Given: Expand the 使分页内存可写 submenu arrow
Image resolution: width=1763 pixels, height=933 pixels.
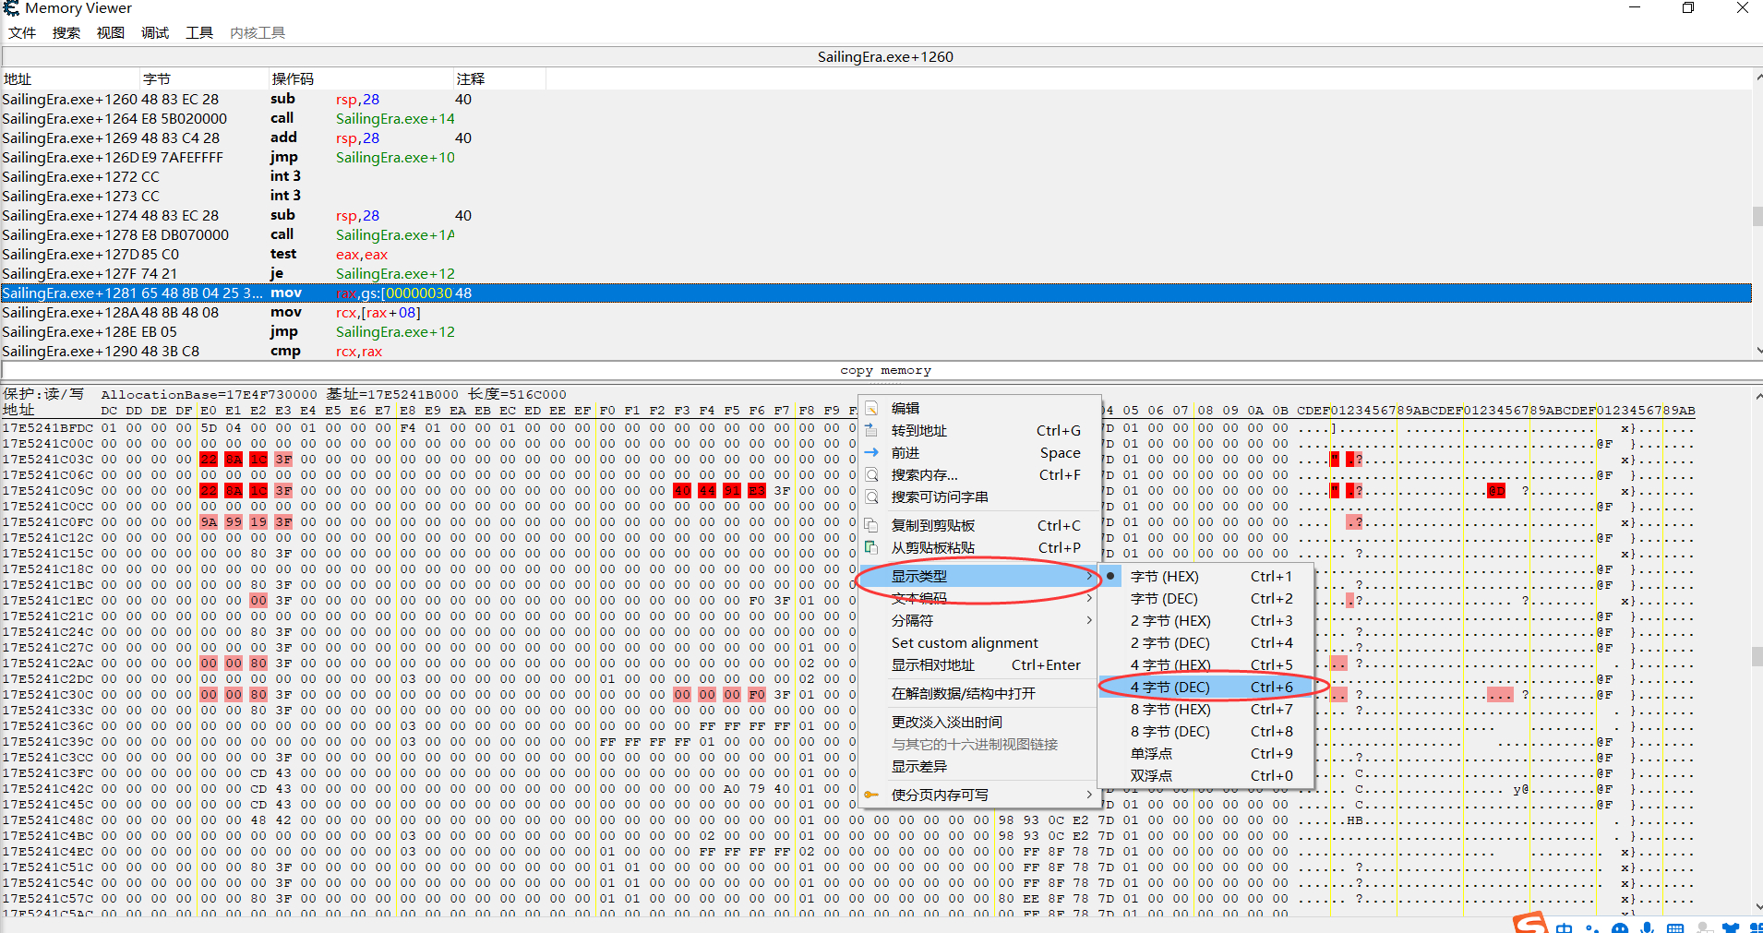Looking at the screenshot, I should 1089,795.
